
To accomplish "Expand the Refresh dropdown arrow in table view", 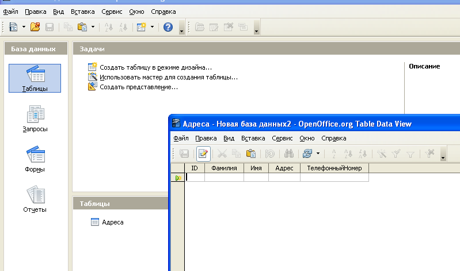I will point(318,154).
